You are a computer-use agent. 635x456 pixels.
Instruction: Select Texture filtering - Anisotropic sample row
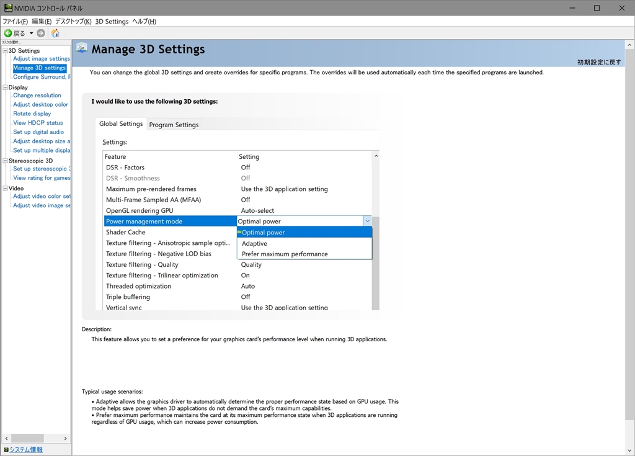[x=170, y=243]
